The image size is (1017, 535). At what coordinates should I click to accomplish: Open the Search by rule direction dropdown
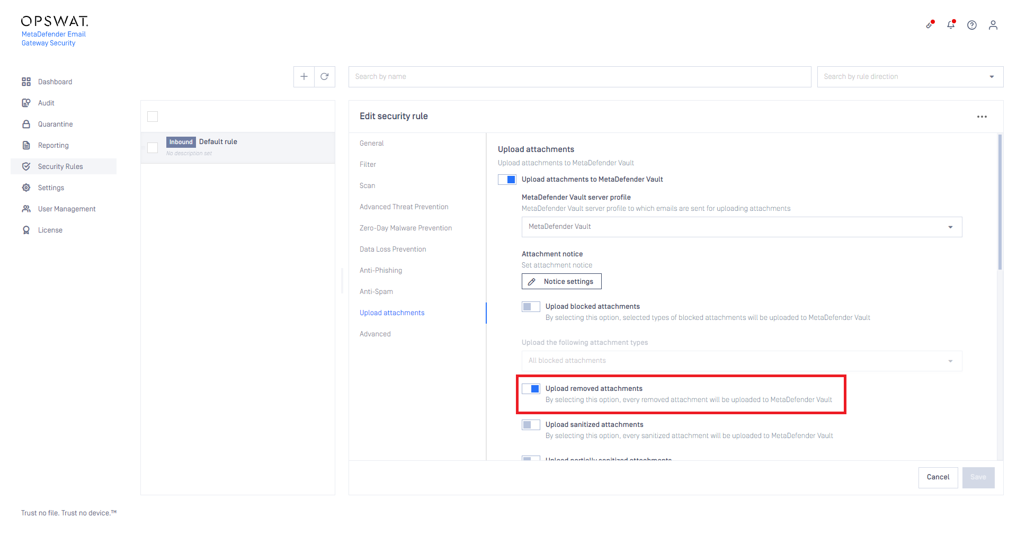click(910, 77)
